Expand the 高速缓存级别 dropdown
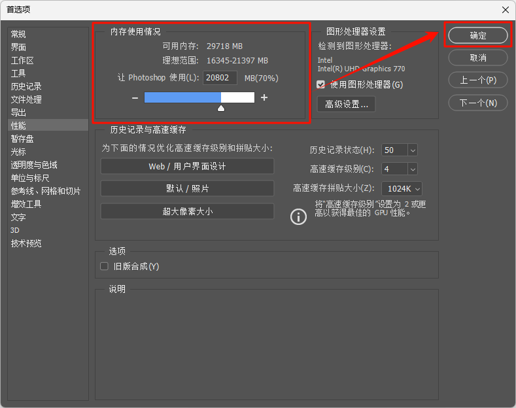The width and height of the screenshot is (516, 408). [412, 169]
